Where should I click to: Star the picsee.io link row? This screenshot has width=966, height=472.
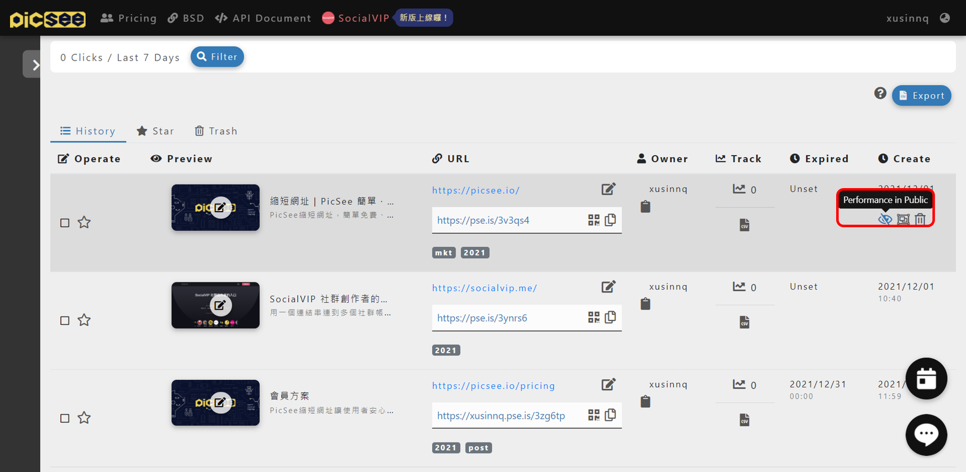(x=84, y=222)
